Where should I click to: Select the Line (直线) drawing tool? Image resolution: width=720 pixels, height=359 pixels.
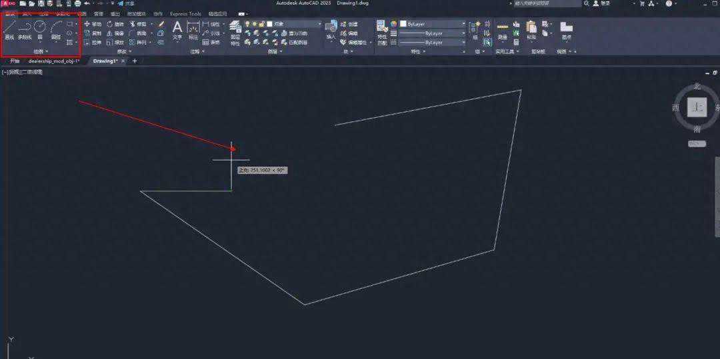pyautogui.click(x=9, y=30)
